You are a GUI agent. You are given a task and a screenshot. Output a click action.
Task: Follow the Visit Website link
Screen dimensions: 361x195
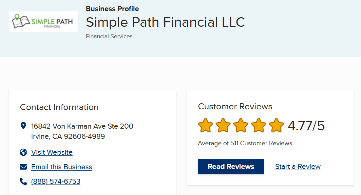point(52,152)
